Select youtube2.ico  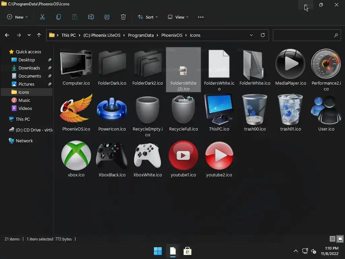(219, 159)
